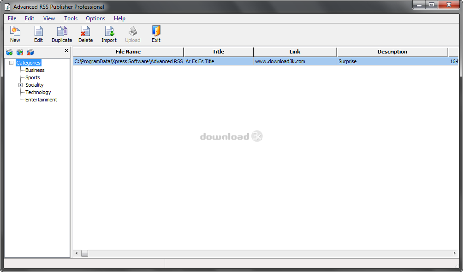This screenshot has height=272, width=463.
Task: Click the 'www.download3k.com' link cell
Action: pos(295,61)
